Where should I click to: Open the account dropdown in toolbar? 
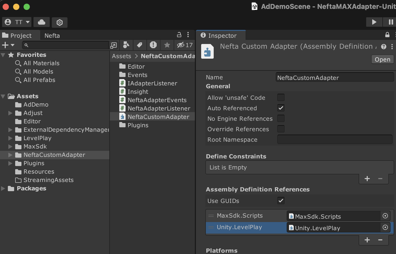[17, 22]
